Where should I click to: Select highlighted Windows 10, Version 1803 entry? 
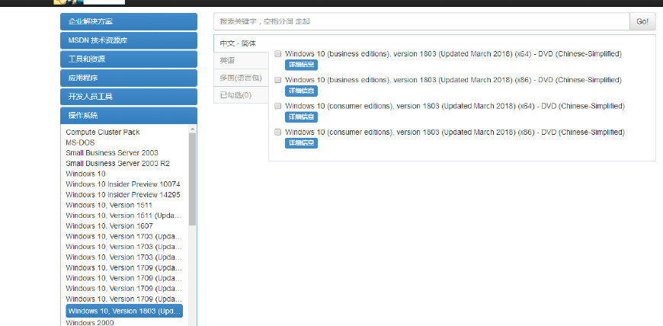tap(124, 312)
